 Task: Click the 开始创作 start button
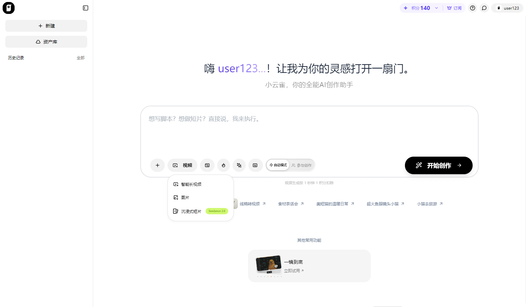point(438,165)
